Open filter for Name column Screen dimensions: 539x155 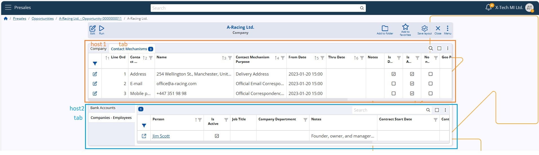tap(230, 58)
